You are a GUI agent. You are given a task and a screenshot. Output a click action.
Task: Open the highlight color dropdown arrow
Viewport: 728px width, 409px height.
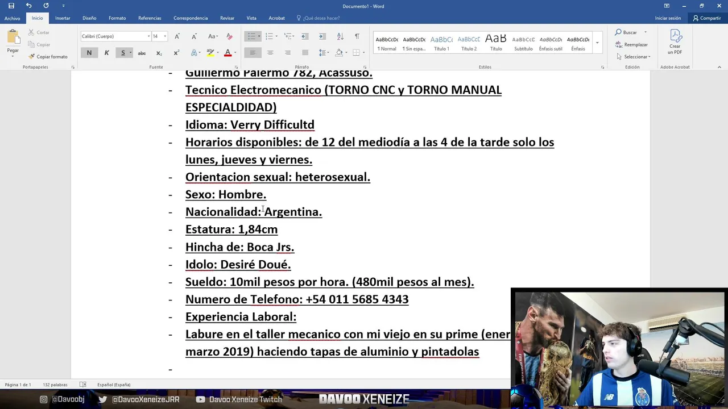217,53
